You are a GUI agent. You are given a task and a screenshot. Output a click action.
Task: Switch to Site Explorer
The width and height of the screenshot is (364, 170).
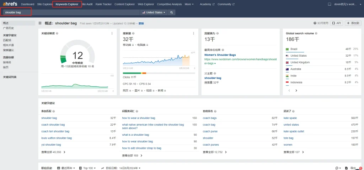(45, 4)
